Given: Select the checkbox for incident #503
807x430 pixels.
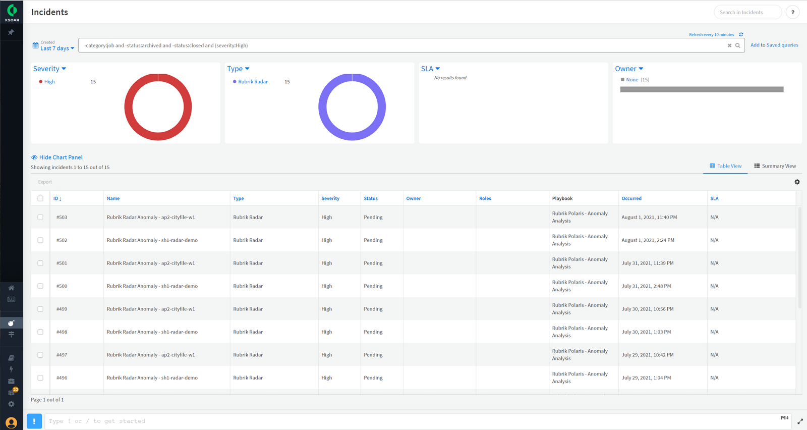Looking at the screenshot, I should coord(40,218).
